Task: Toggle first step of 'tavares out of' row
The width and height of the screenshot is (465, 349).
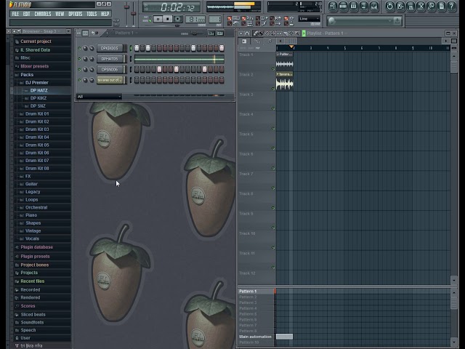Action: coord(137,80)
